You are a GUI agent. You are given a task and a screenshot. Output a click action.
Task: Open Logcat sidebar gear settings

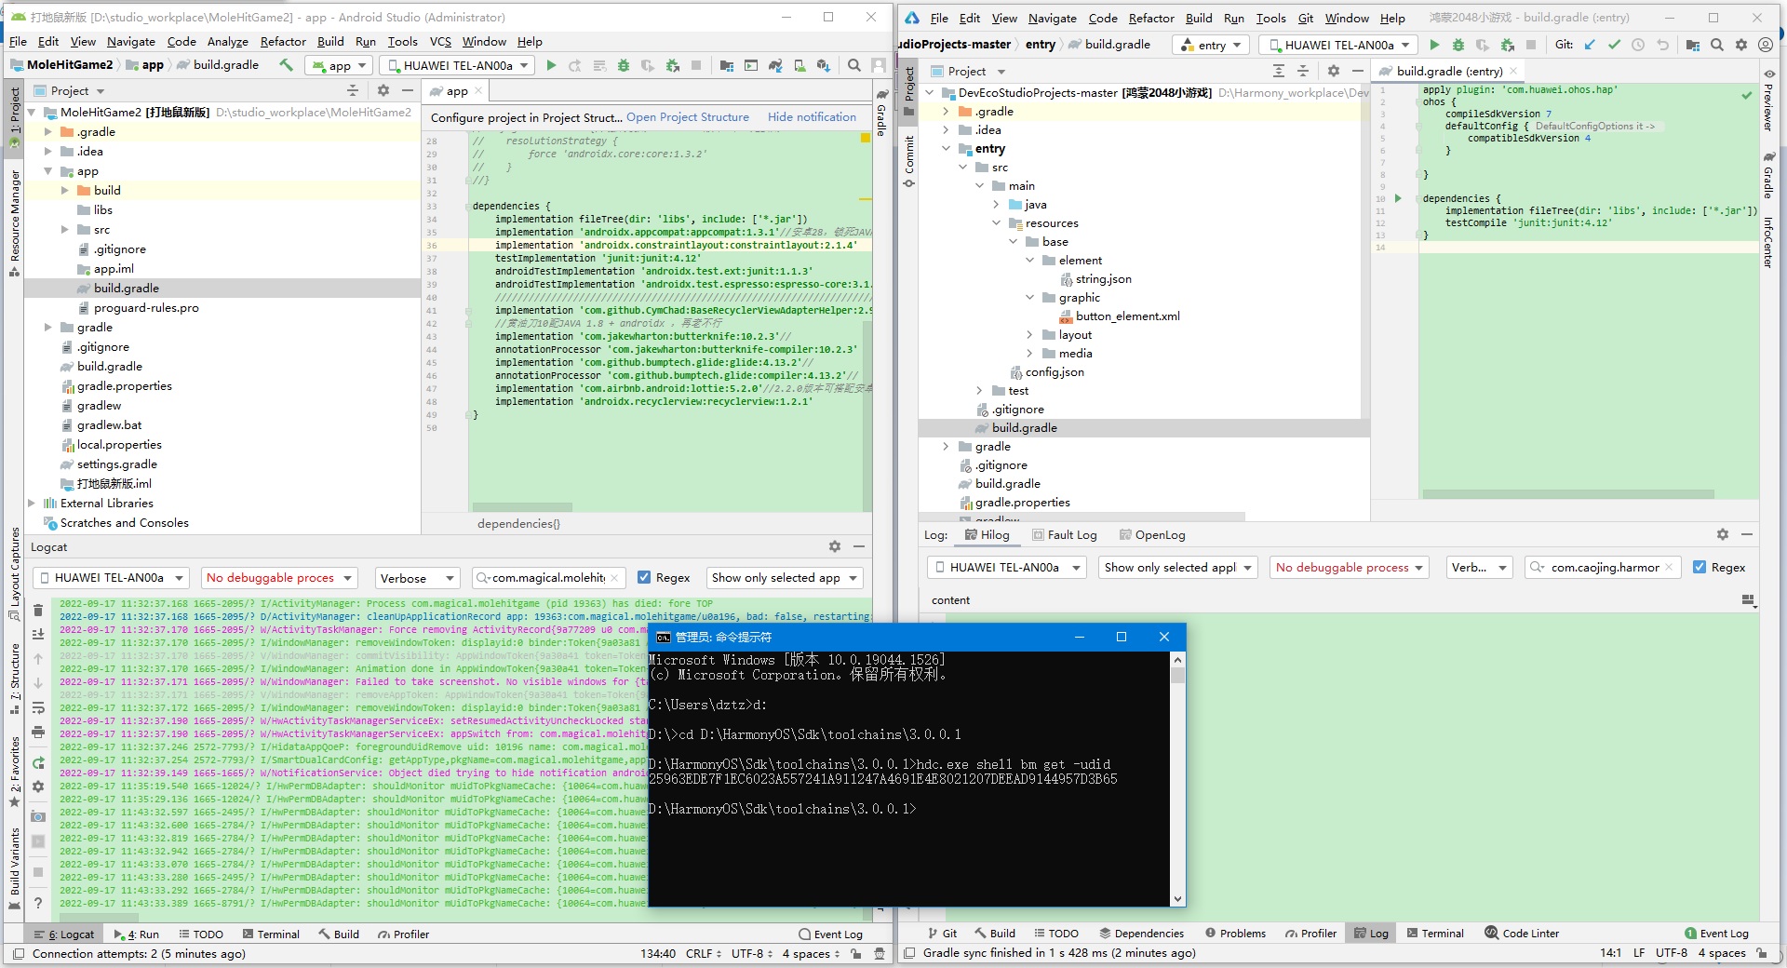[x=38, y=786]
